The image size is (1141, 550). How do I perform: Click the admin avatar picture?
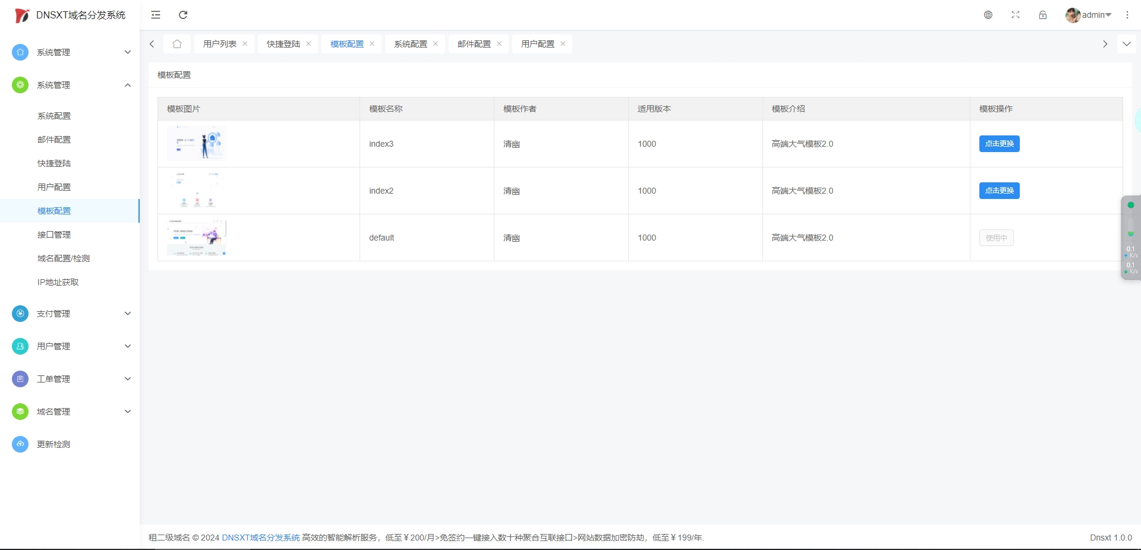coord(1073,15)
